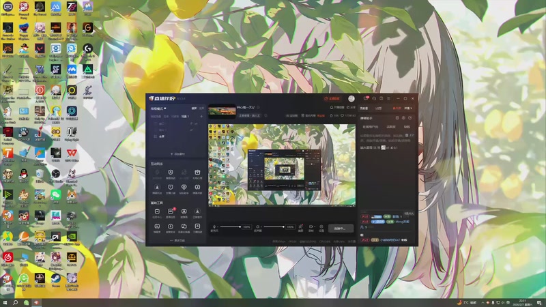This screenshot has width=546, height=307.
Task: Edit the stream title with the icon beside it
Action: point(259,108)
